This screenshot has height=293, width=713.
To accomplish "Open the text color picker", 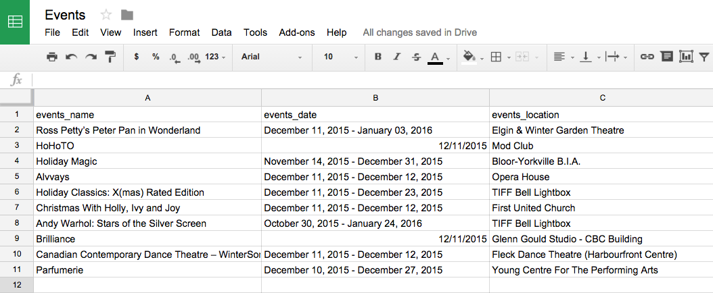I will [x=435, y=57].
